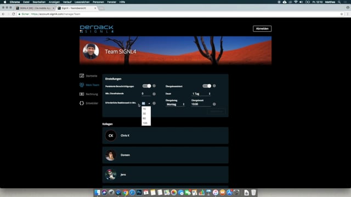Open the Lesezeichen menu

[x=82, y=2]
